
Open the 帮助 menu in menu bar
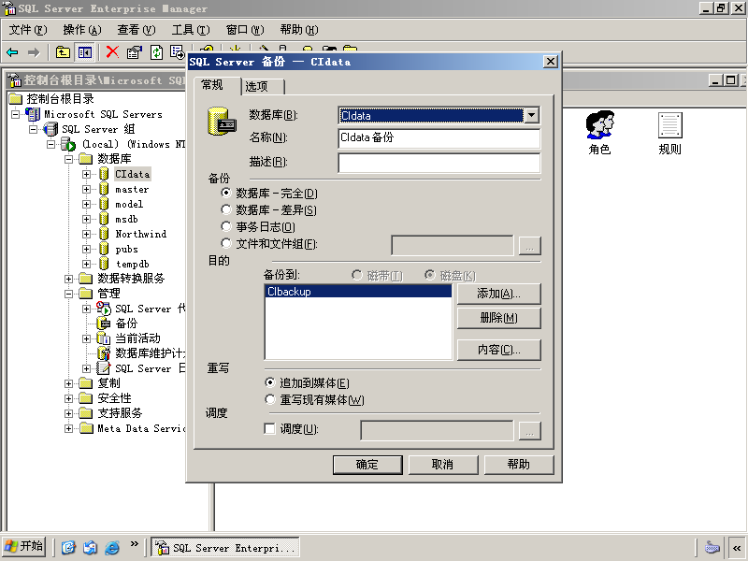pos(299,30)
